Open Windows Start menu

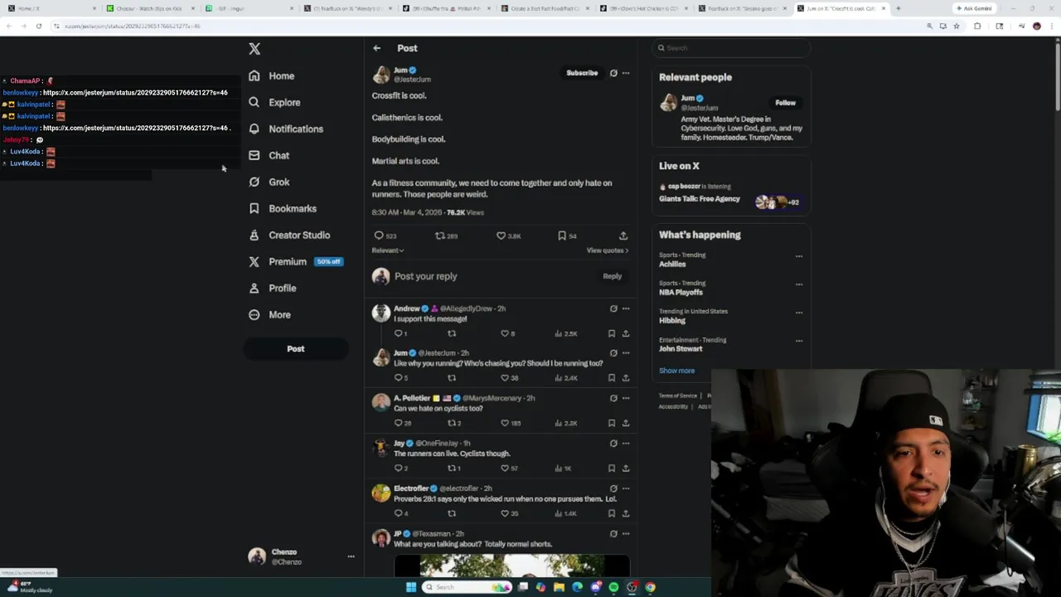(410, 587)
